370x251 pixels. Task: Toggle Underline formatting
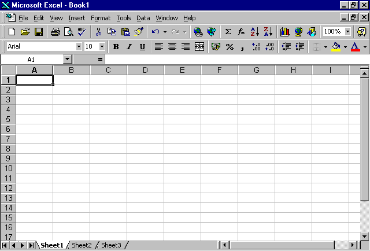[142, 46]
